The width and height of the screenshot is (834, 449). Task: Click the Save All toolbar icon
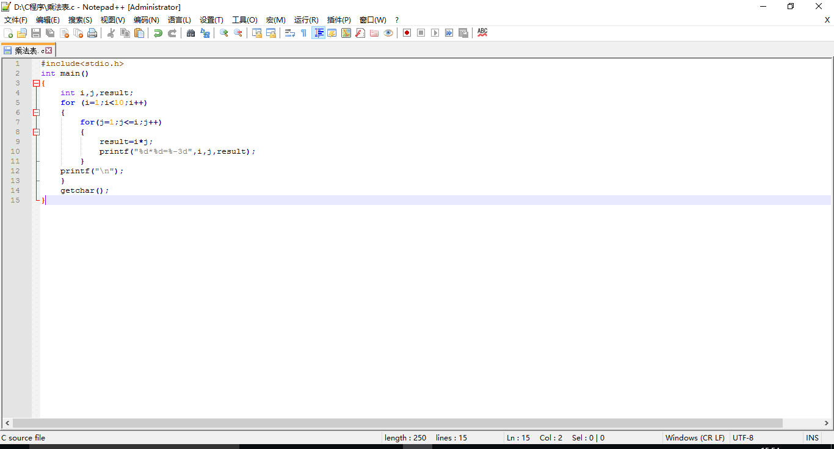50,32
